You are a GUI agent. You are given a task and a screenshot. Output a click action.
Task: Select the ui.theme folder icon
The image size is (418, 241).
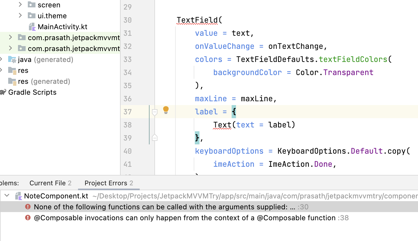32,16
